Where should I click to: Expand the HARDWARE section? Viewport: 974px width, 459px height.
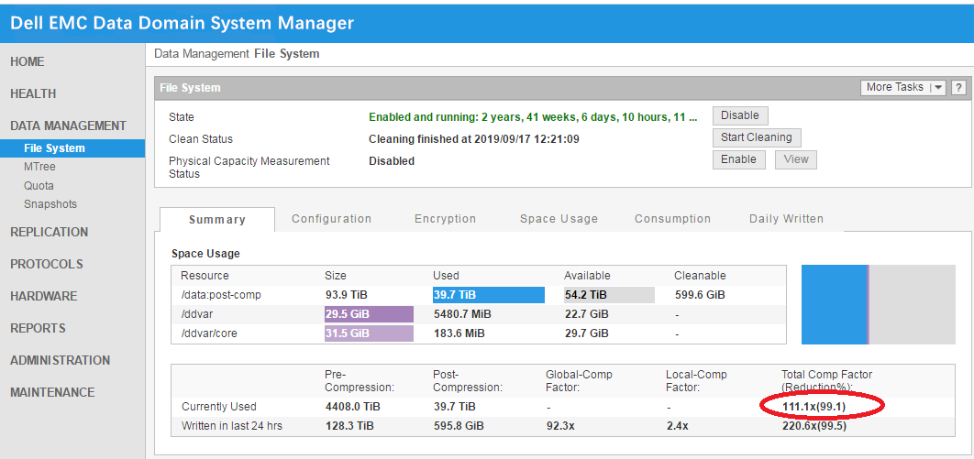[x=43, y=297]
